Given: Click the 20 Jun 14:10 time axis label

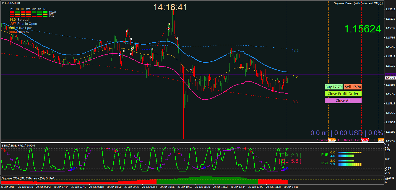Looking at the screenshot, I should [291, 187].
